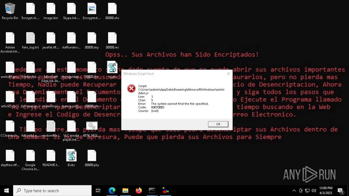Image resolution: width=349 pixels, height=196 pixels.
Task: Select the Firefox.lnk file icon
Action: pos(31,70)
